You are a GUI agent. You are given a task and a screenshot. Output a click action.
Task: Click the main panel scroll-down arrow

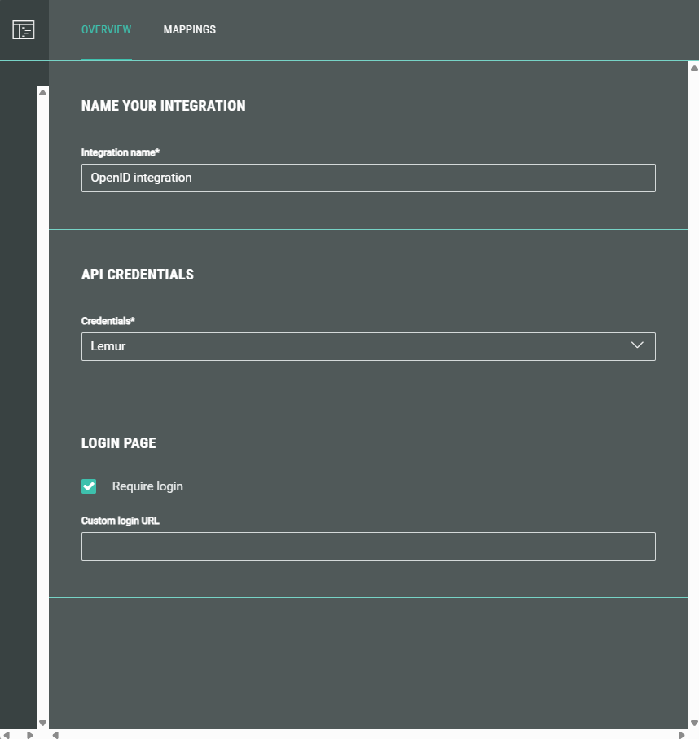pos(694,723)
